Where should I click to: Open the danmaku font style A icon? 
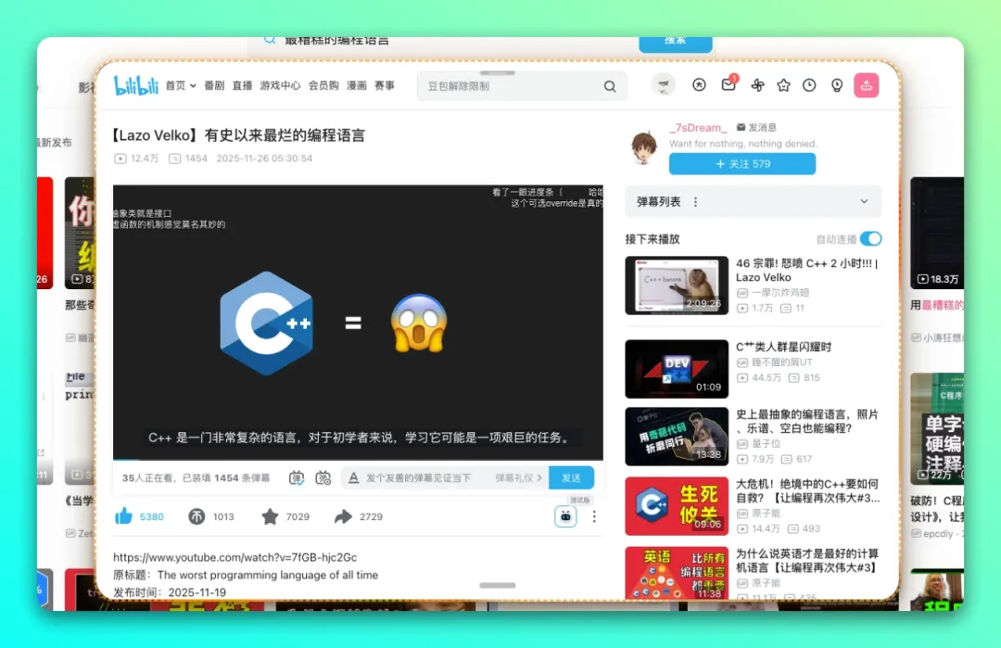pyautogui.click(x=353, y=477)
